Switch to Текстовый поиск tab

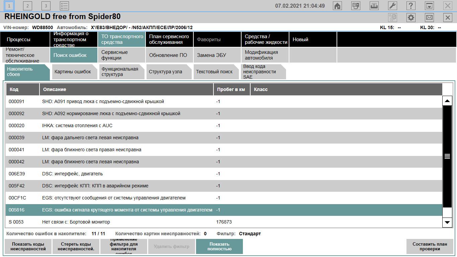click(216, 72)
